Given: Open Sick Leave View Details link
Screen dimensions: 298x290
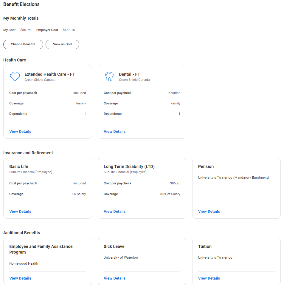Looking at the screenshot, I should pyautogui.click(x=114, y=278).
